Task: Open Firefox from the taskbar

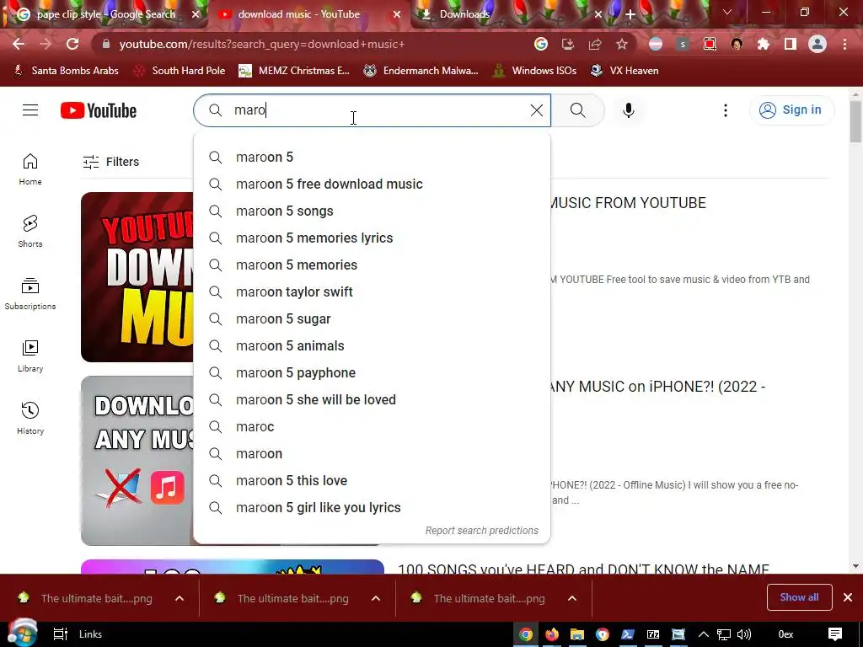Action: [551, 634]
